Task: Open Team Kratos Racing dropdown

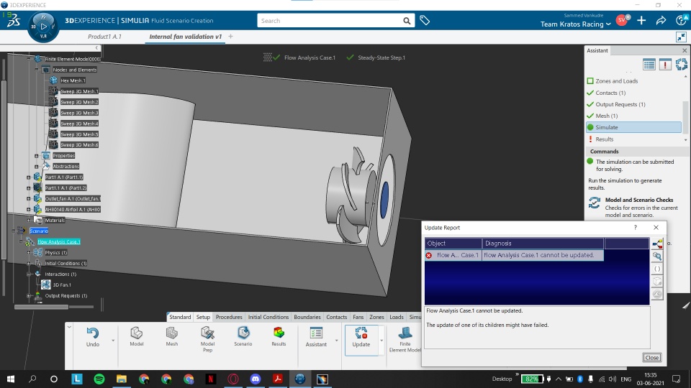Action: [576, 24]
